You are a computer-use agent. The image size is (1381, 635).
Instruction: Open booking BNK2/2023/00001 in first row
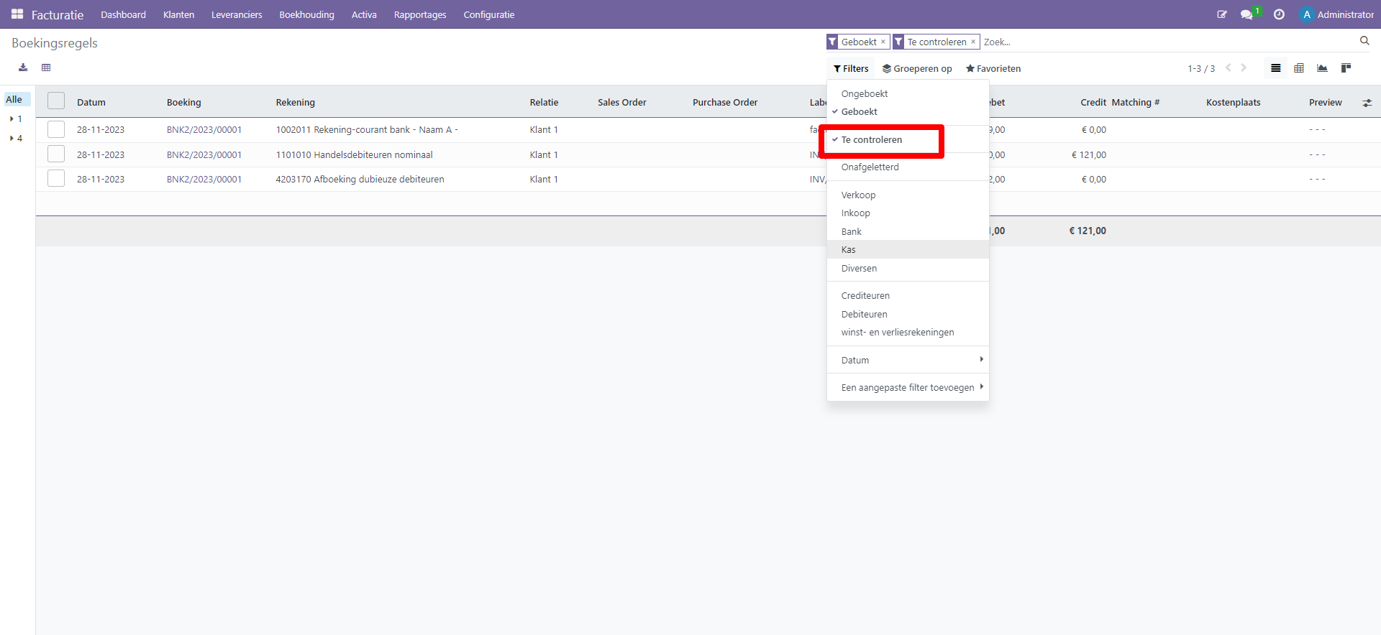click(204, 130)
